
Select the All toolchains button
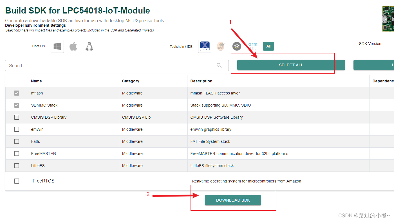pos(268,46)
